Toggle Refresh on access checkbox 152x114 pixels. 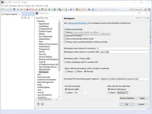pyautogui.click(x=65, y=36)
